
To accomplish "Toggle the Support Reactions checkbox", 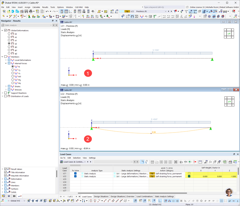I will click(x=5, y=93).
